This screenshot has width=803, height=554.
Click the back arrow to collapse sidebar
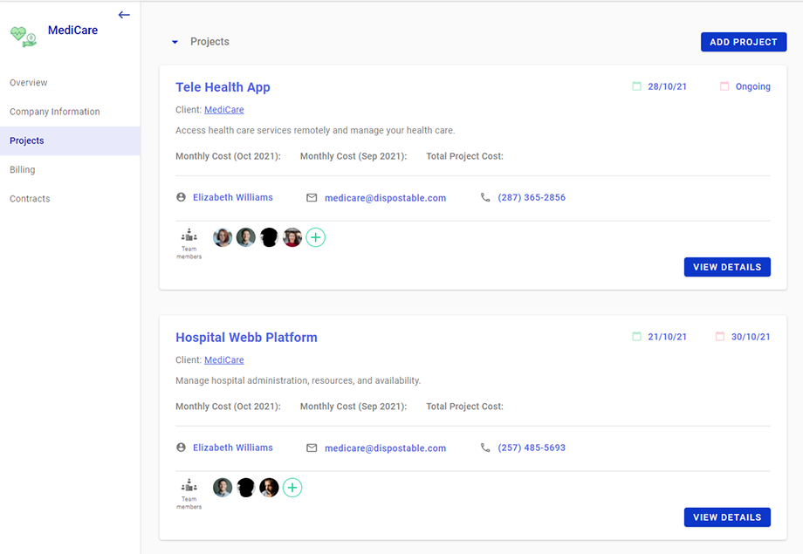point(124,15)
